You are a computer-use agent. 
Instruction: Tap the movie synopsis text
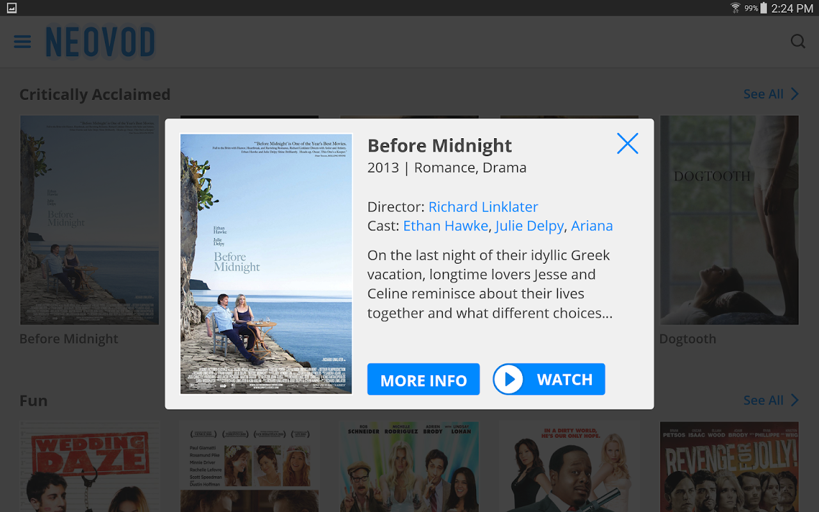490,284
